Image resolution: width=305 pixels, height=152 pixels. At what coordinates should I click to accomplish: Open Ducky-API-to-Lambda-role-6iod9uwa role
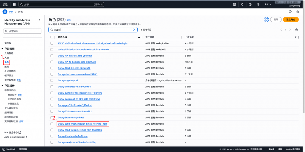click(x=77, y=62)
